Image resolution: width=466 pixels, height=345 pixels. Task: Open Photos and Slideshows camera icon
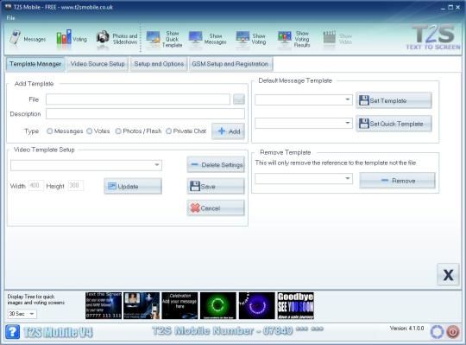[103, 38]
